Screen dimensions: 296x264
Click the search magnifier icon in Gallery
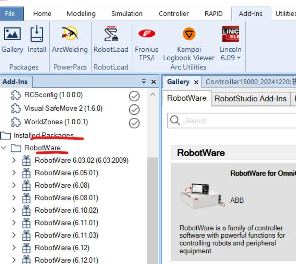point(175,121)
